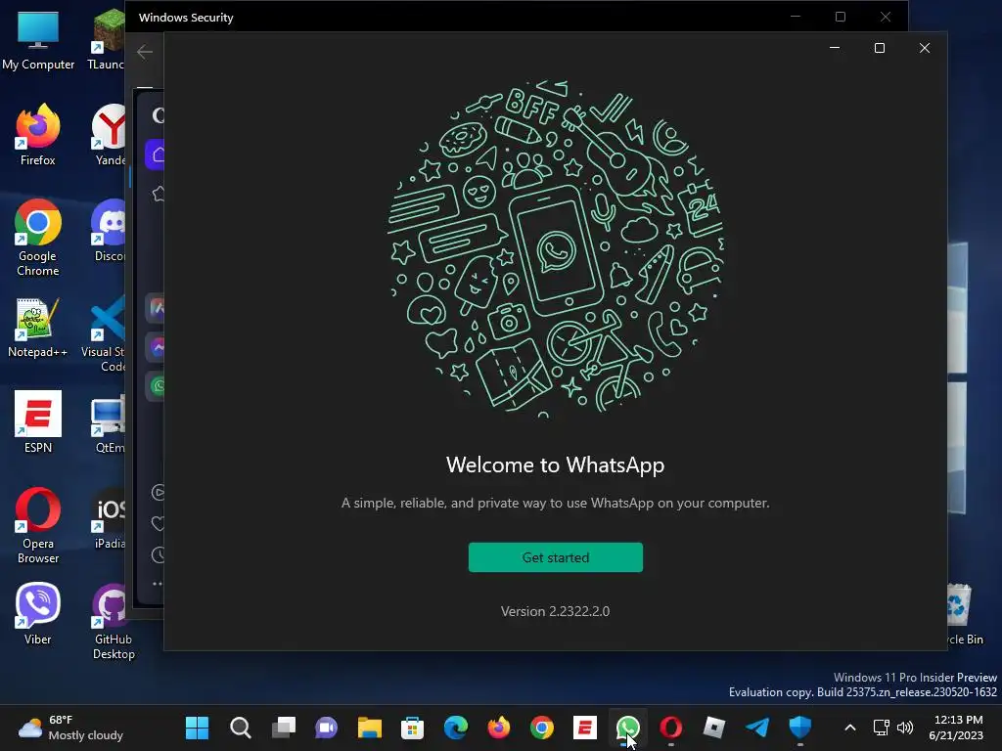Select the Opera Browser desktop shortcut
The height and width of the screenshot is (751, 1002).
38,525
